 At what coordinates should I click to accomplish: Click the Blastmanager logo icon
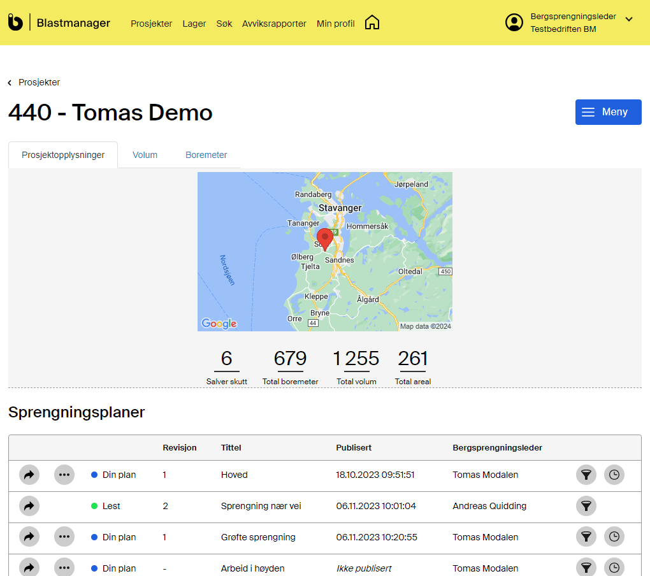coord(15,23)
